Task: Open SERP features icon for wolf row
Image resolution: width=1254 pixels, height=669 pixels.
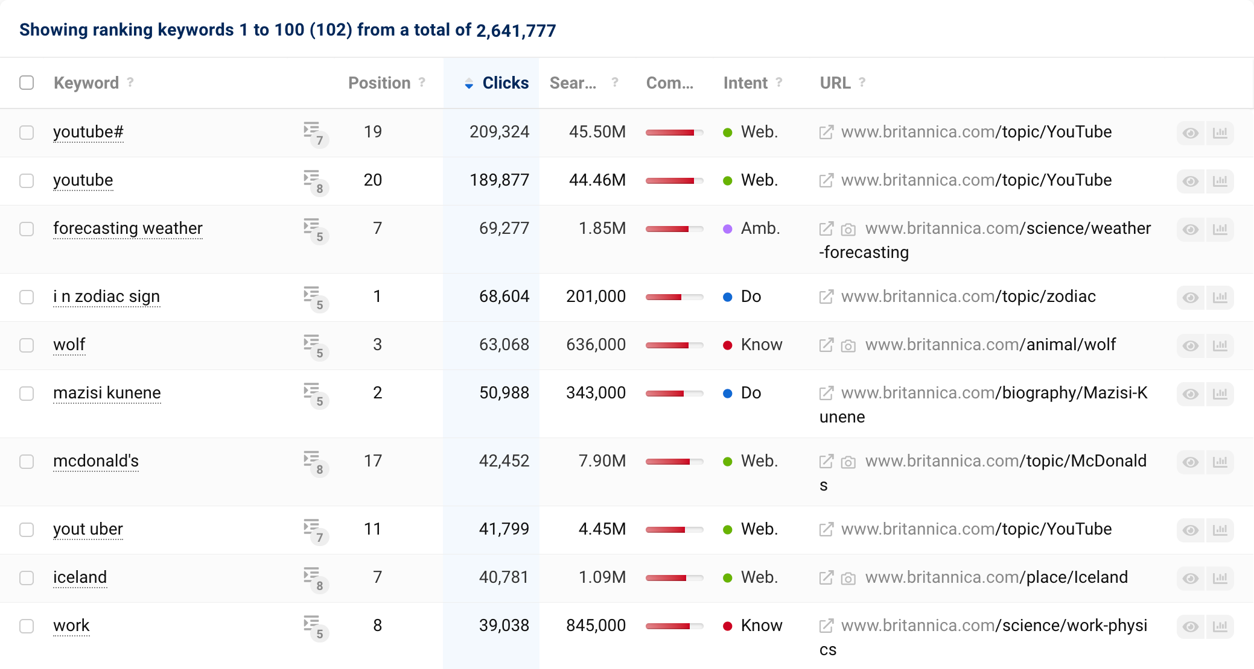Action: point(315,347)
